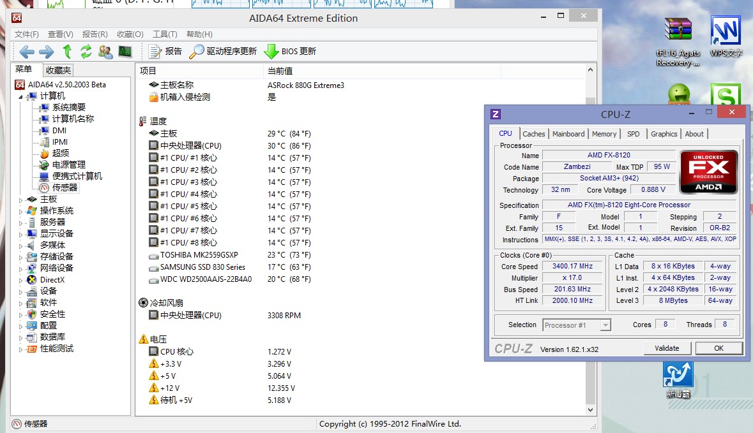Click the monitor graph toolbar icon
The height and width of the screenshot is (433, 753).
125,51
